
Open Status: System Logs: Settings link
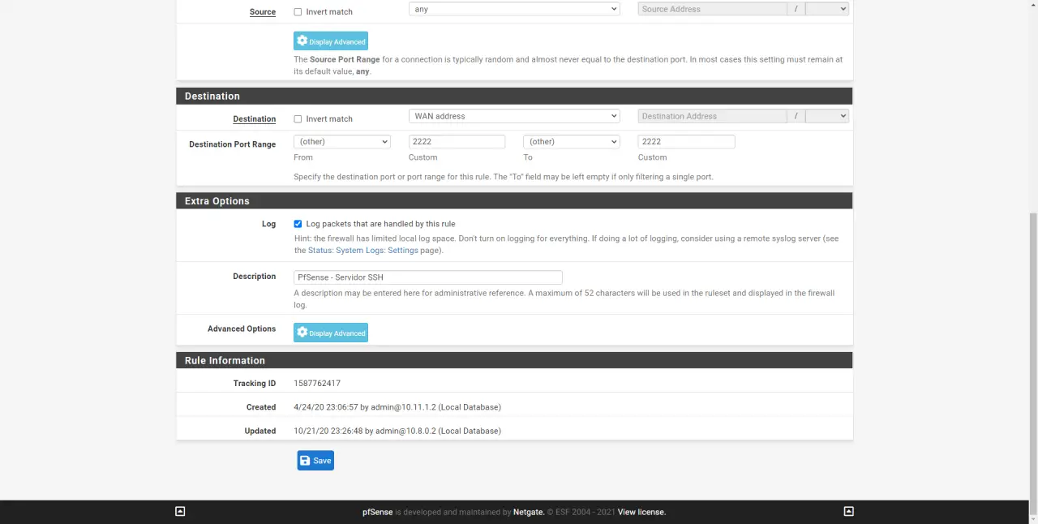pyautogui.click(x=362, y=251)
